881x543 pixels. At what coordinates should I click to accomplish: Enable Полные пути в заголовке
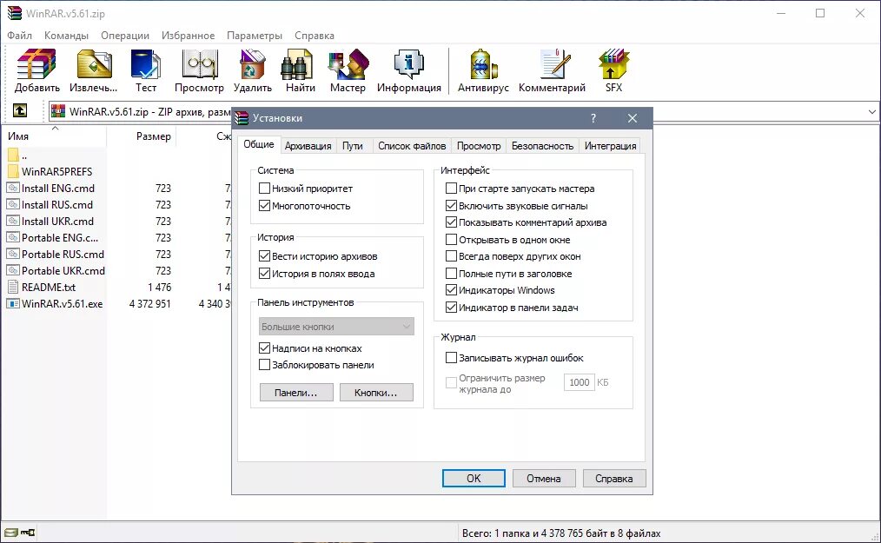tap(451, 274)
